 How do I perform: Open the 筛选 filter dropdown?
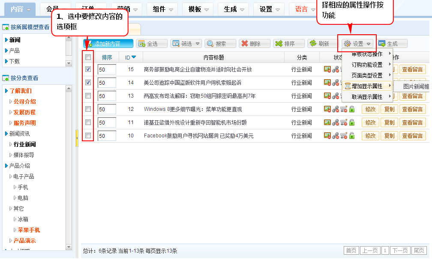point(186,44)
